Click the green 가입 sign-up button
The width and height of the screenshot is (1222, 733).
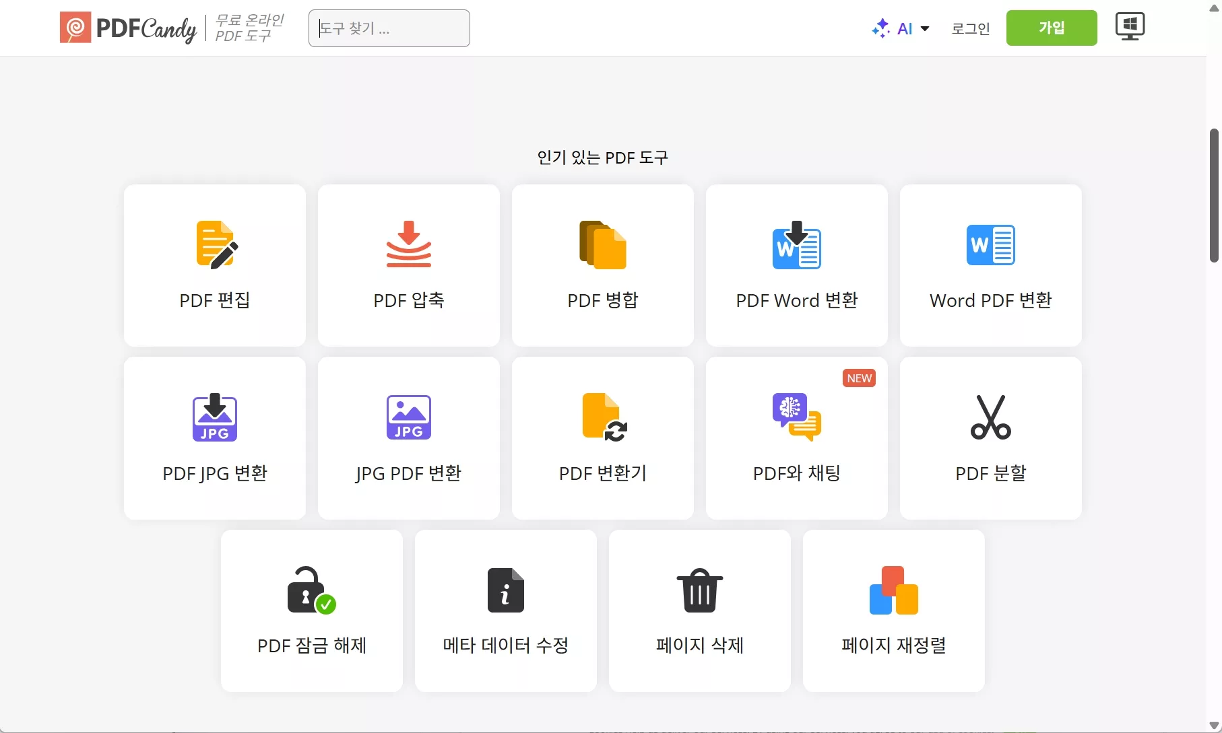tap(1052, 28)
